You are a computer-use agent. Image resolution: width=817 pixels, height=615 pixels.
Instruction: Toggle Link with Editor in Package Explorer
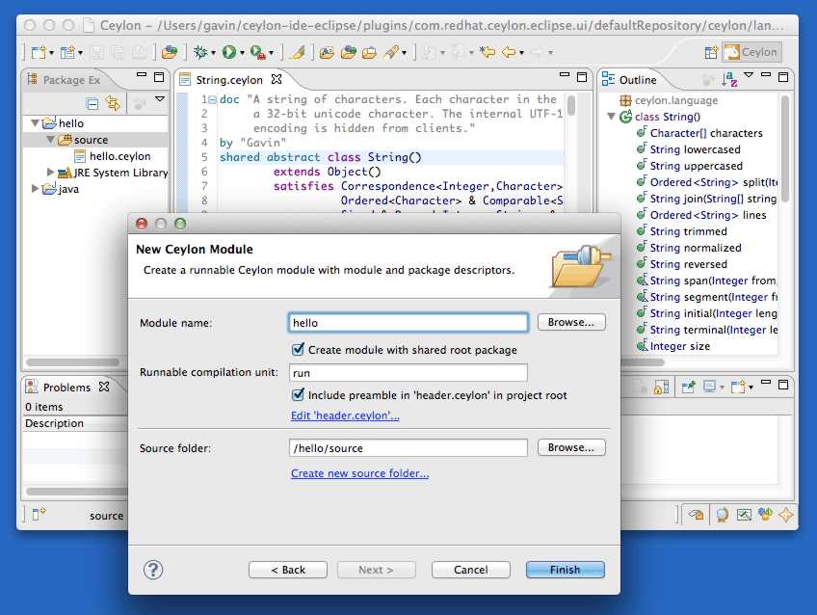[x=113, y=103]
